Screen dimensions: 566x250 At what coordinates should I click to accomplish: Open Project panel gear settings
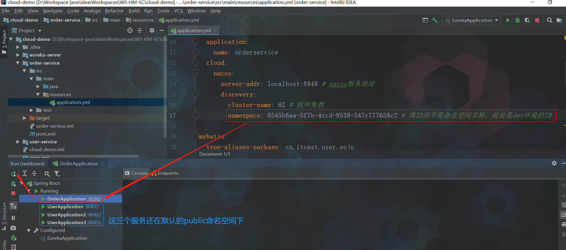[x=152, y=30]
